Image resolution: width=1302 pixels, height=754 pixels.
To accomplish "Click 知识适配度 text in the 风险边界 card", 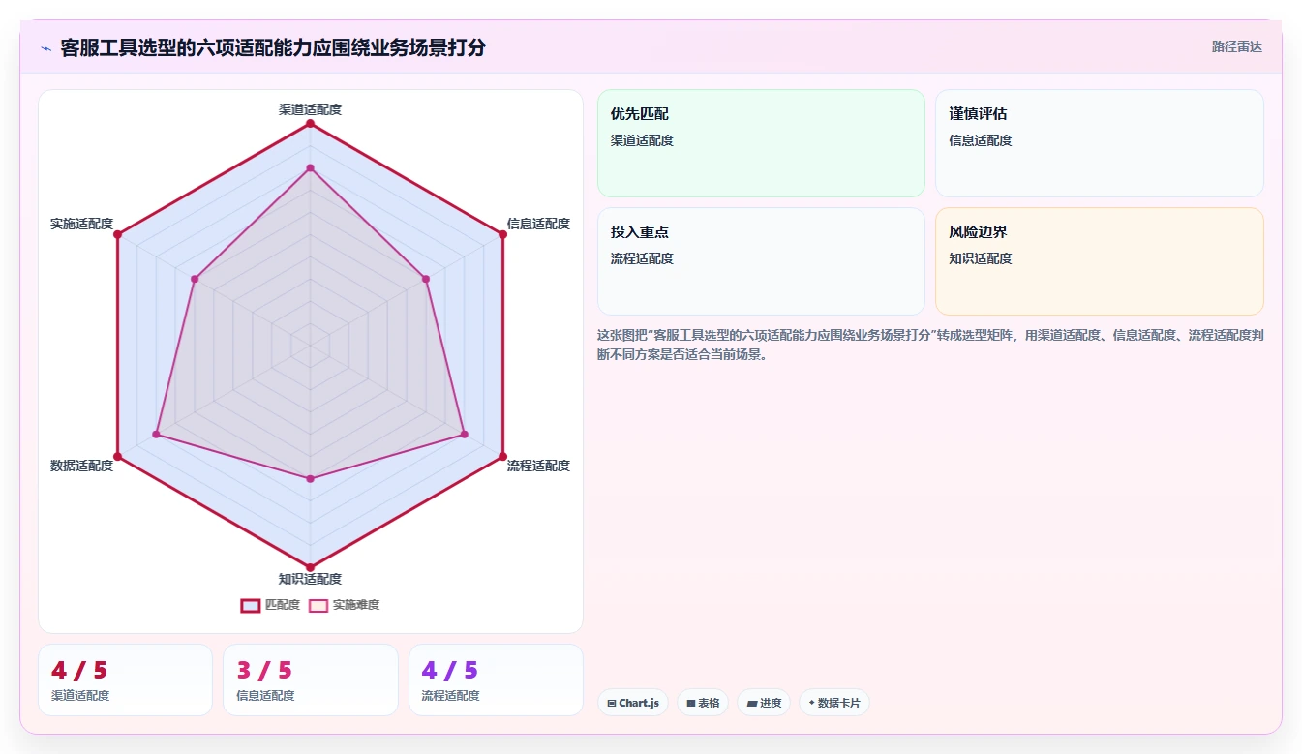I will point(981,258).
